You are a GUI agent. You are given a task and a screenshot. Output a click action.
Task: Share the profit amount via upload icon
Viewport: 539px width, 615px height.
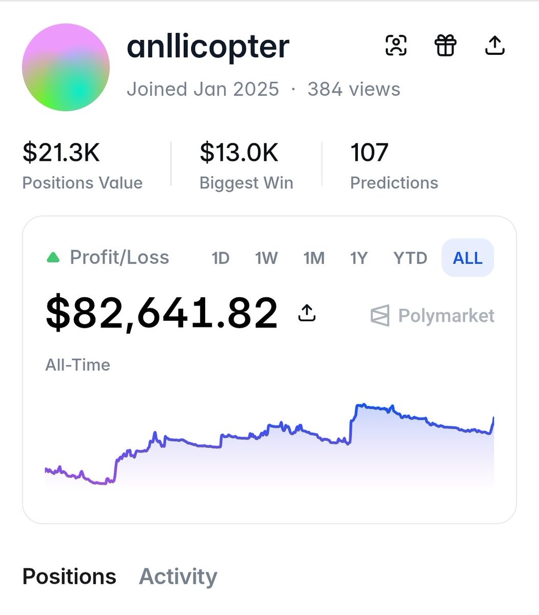(307, 313)
